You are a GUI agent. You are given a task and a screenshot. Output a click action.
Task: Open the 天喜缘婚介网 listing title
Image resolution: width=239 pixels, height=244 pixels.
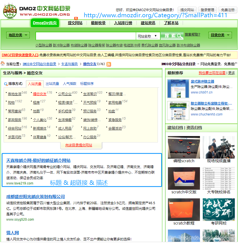pos(38,161)
